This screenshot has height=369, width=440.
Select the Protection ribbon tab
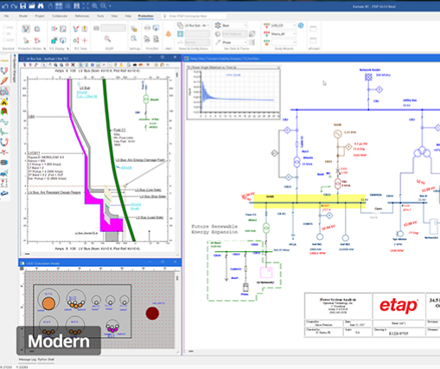tap(145, 16)
